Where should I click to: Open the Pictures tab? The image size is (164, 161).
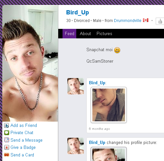coord(104,33)
